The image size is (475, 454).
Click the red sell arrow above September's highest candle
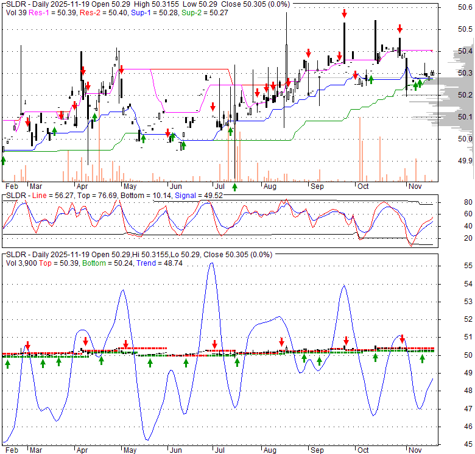(345, 13)
